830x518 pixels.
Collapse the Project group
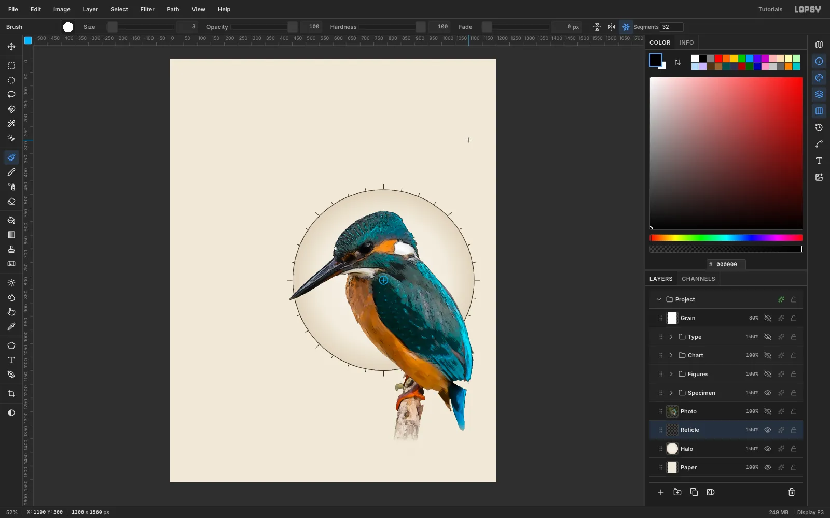point(659,299)
